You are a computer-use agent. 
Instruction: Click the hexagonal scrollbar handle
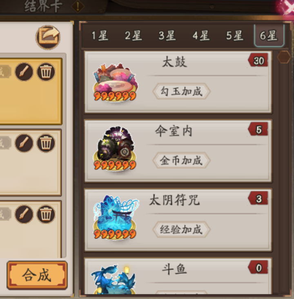click(284, 57)
